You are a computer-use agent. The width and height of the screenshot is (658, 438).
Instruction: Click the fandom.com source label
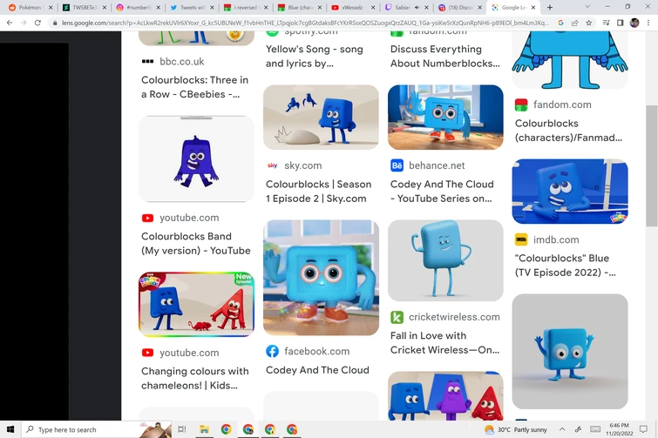tap(562, 104)
